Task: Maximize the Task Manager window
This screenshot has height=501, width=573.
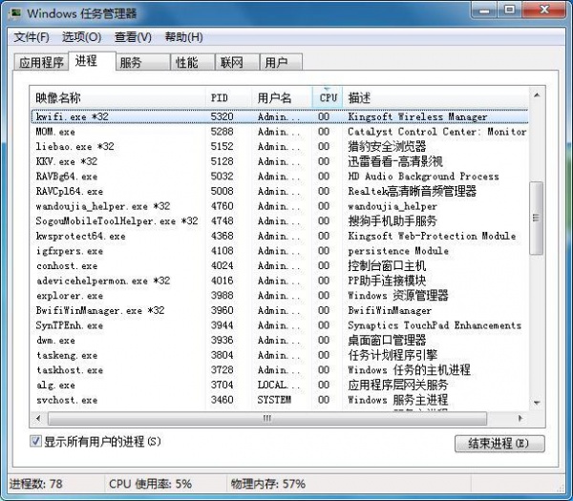Action: pyautogui.click(x=510, y=10)
